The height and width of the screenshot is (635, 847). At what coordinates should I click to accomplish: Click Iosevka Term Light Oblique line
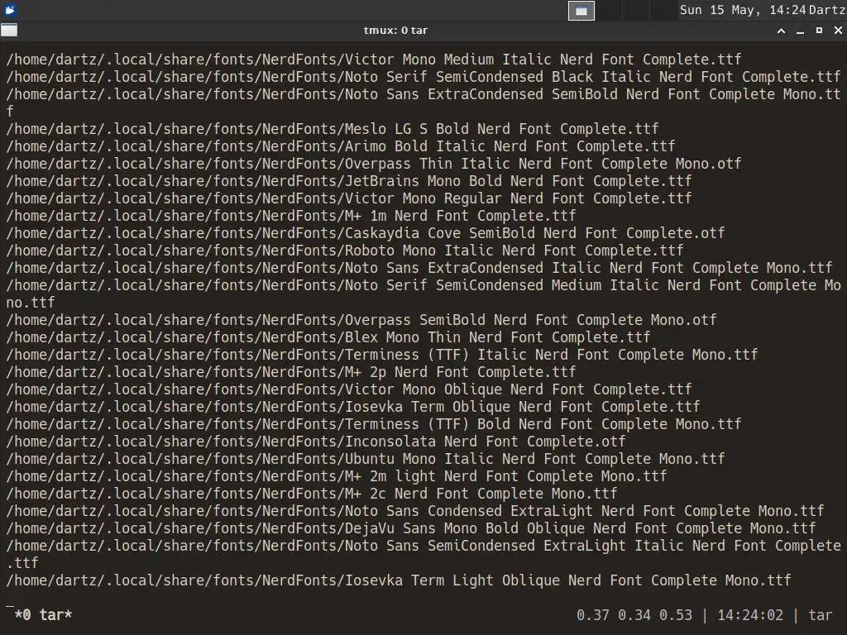[399, 580]
